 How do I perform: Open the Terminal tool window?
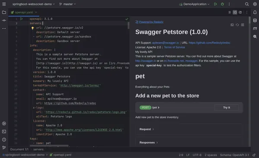(x=4, y=131)
